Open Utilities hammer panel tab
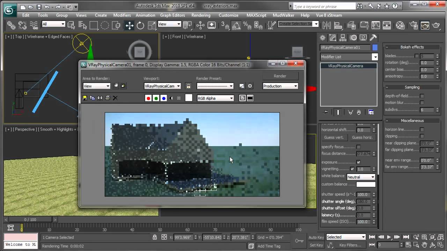This screenshot has width=447, height=251. tap(373, 38)
